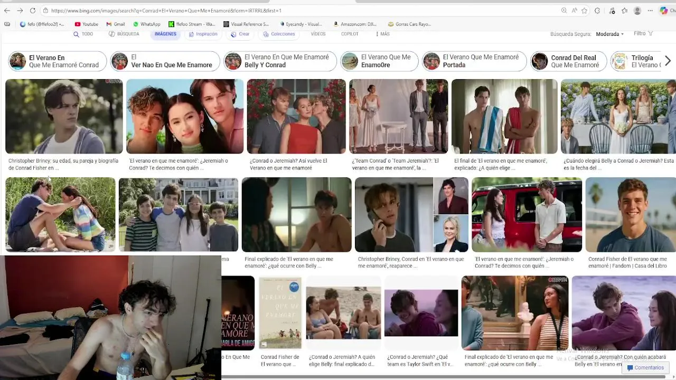This screenshot has width=676, height=380.
Task: Go back to the previous page
Action: tap(7, 11)
